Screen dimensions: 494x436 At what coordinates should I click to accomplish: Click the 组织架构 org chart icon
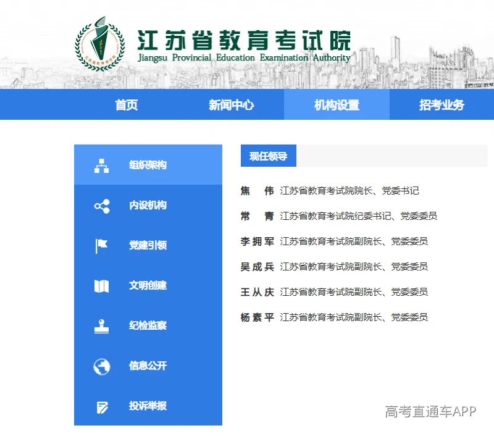click(x=101, y=166)
